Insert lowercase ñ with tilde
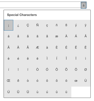Image resolution: width=94 pixels, height=101 pixels. (x=57, y=25)
